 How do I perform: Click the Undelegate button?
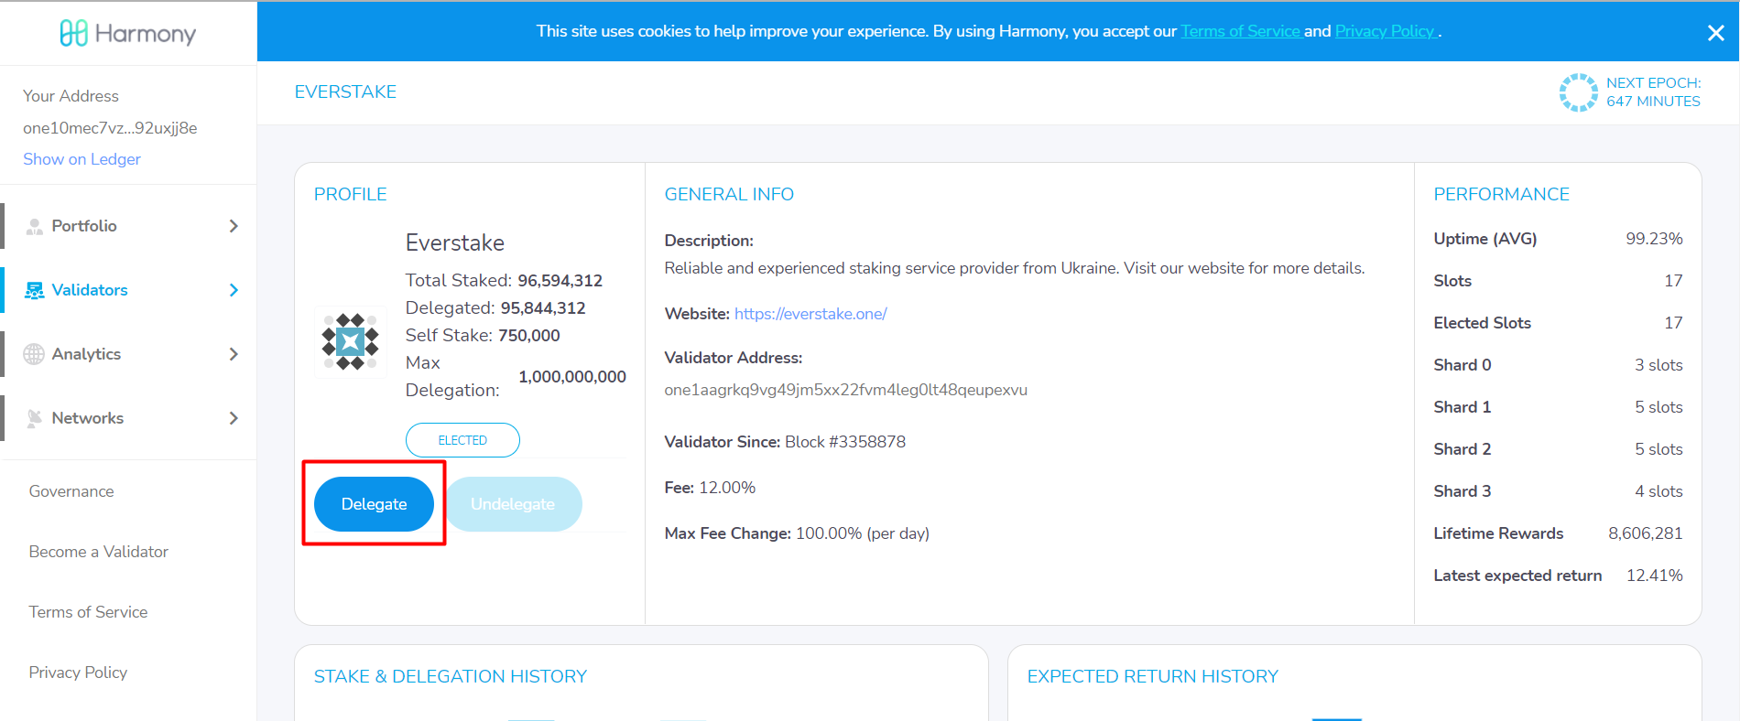[x=513, y=504]
